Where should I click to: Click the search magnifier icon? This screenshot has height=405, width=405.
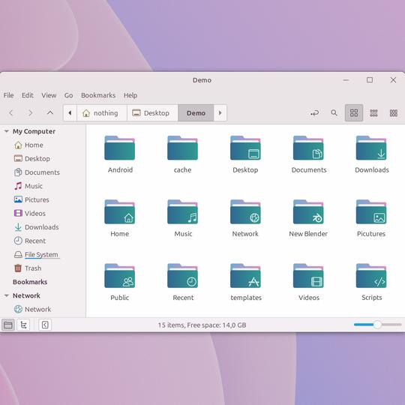tap(334, 112)
